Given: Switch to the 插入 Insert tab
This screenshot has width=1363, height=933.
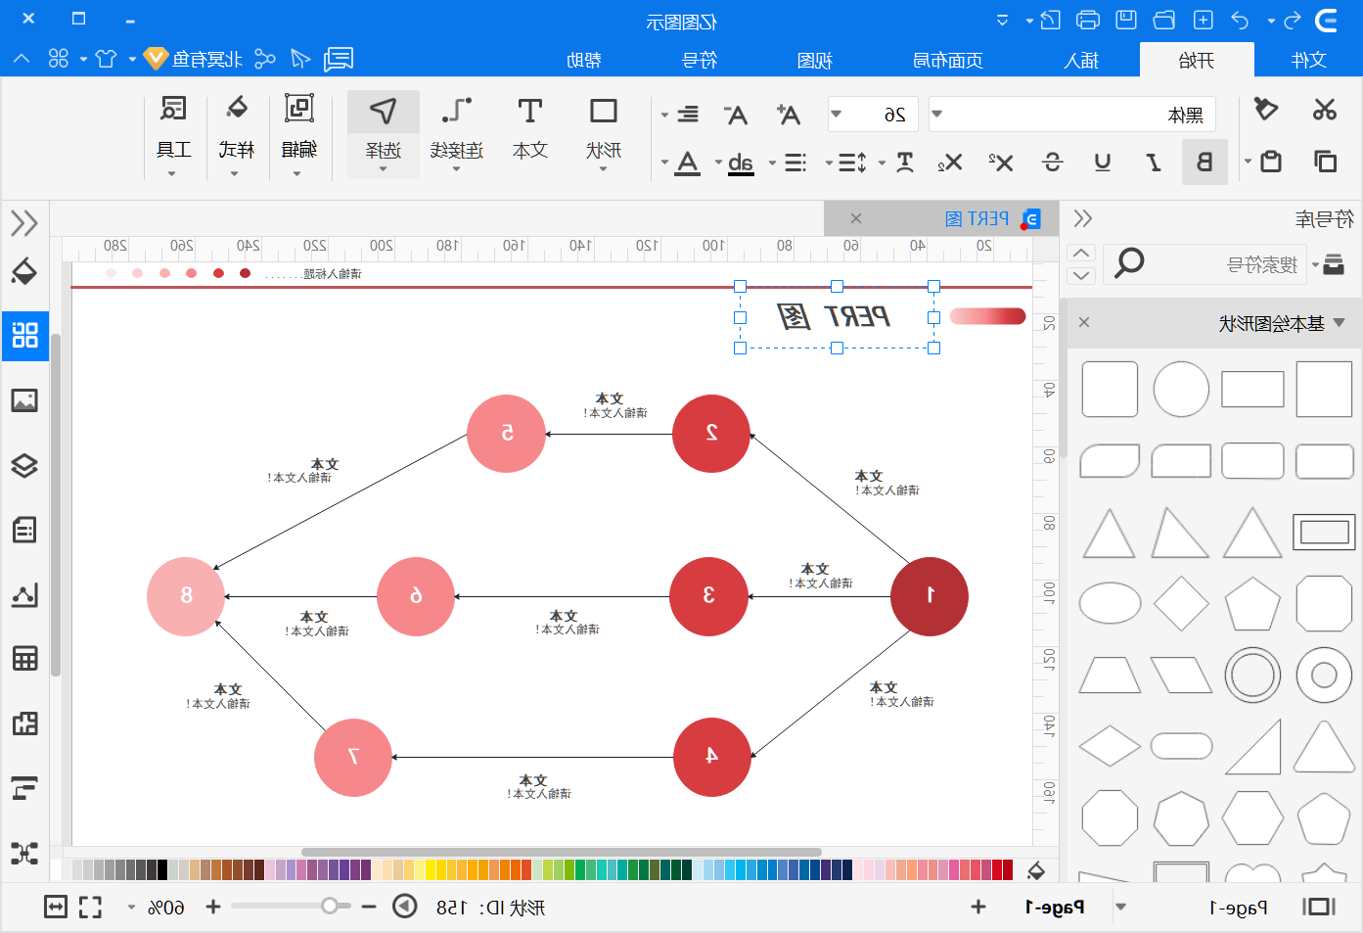Looking at the screenshot, I should (1081, 61).
